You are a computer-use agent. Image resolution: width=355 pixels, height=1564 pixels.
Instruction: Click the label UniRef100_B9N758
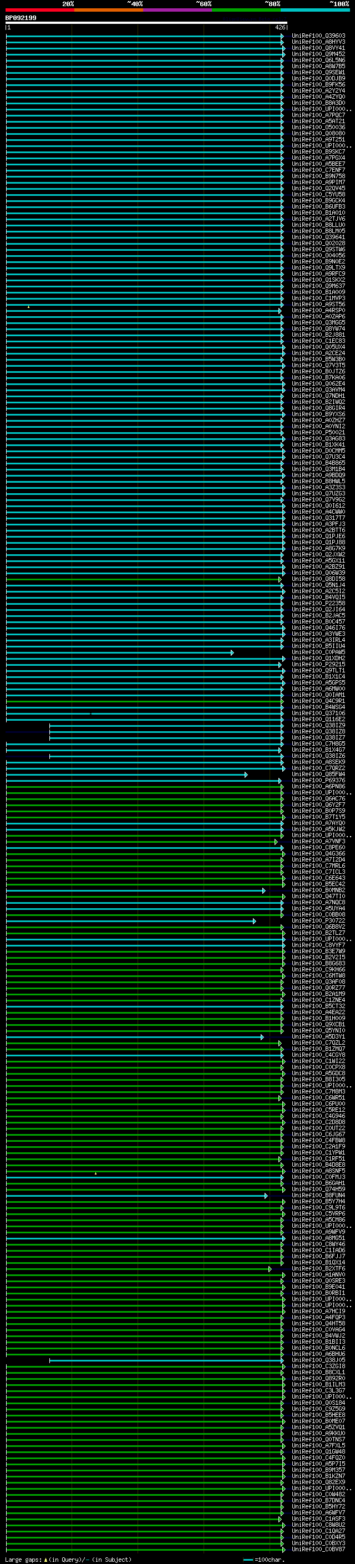(x=318, y=176)
